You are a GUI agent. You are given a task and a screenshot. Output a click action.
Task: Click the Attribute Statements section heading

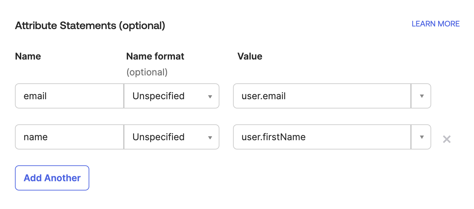(90, 25)
